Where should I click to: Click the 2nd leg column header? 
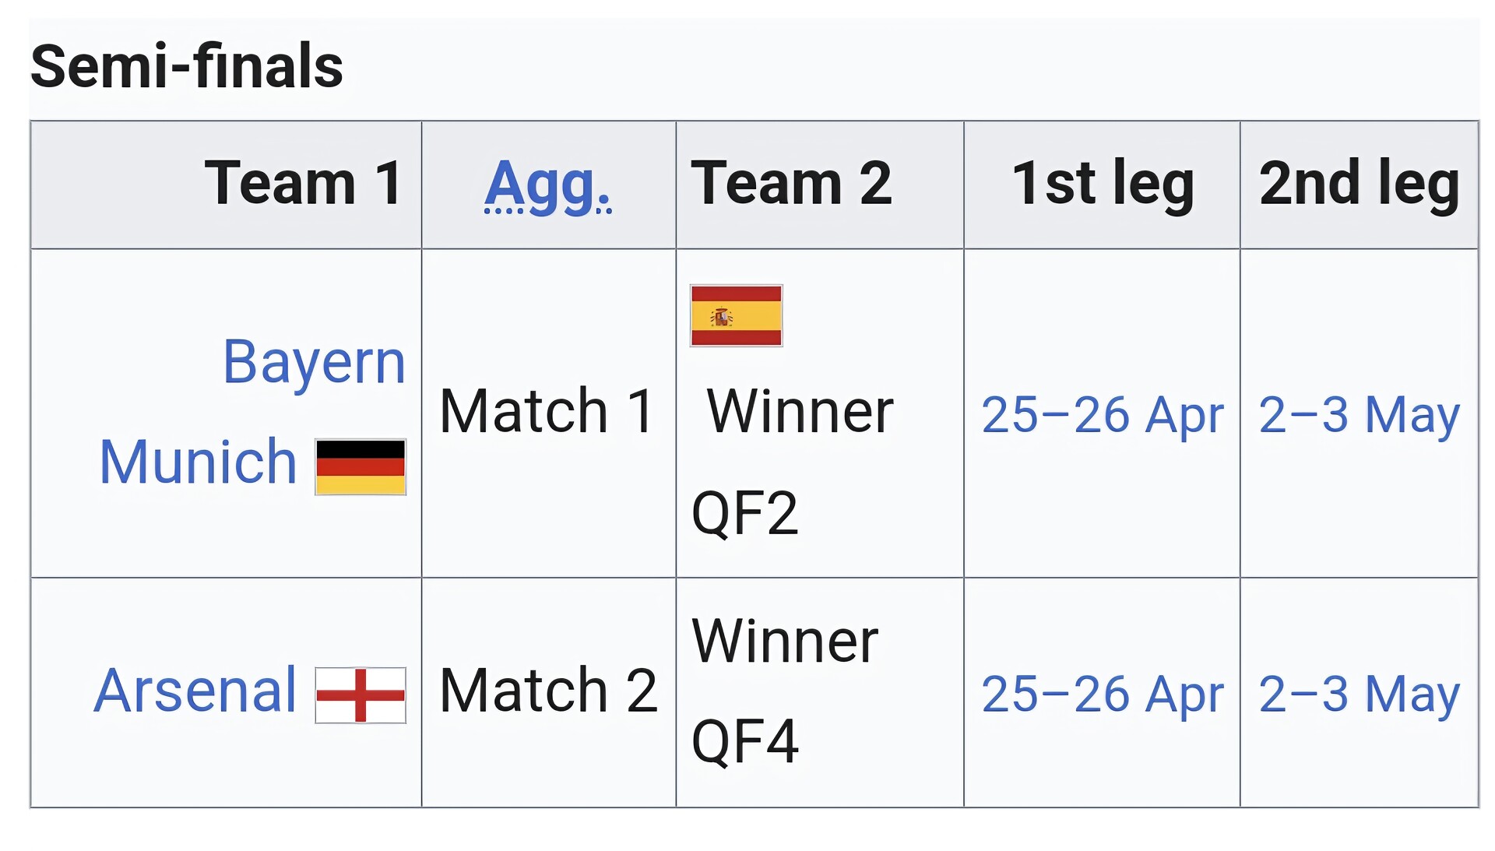[1359, 184]
